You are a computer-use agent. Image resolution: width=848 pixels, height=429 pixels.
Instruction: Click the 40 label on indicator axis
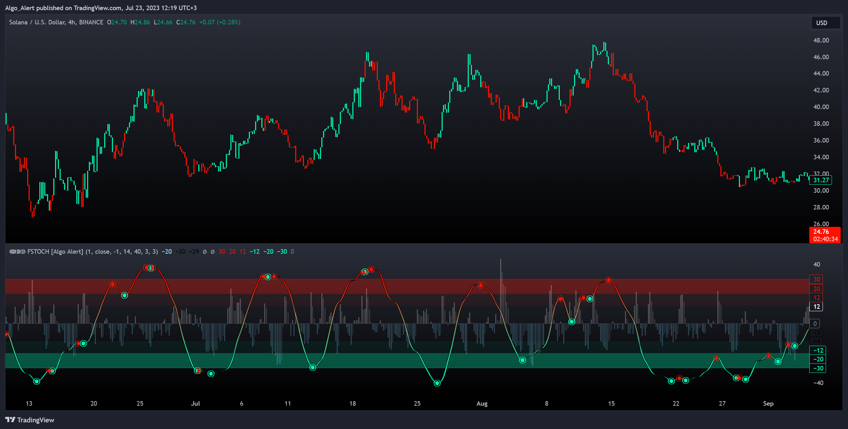pos(817,264)
